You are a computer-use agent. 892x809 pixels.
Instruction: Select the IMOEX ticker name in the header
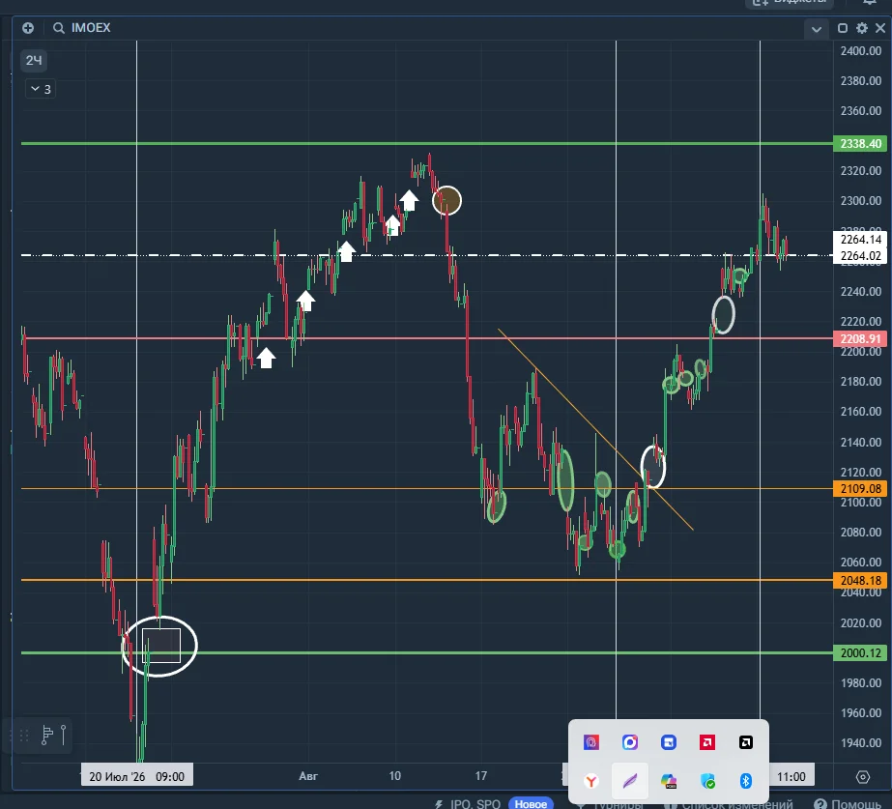91,28
